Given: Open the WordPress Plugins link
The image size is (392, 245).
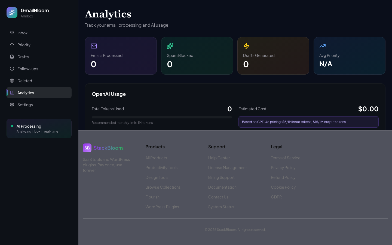Looking at the screenshot, I should (162, 207).
